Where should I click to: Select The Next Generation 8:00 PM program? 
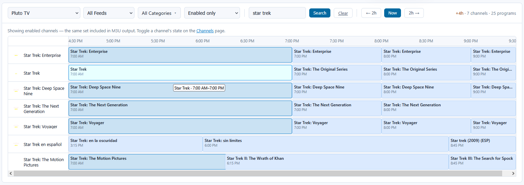click(x=449, y=108)
